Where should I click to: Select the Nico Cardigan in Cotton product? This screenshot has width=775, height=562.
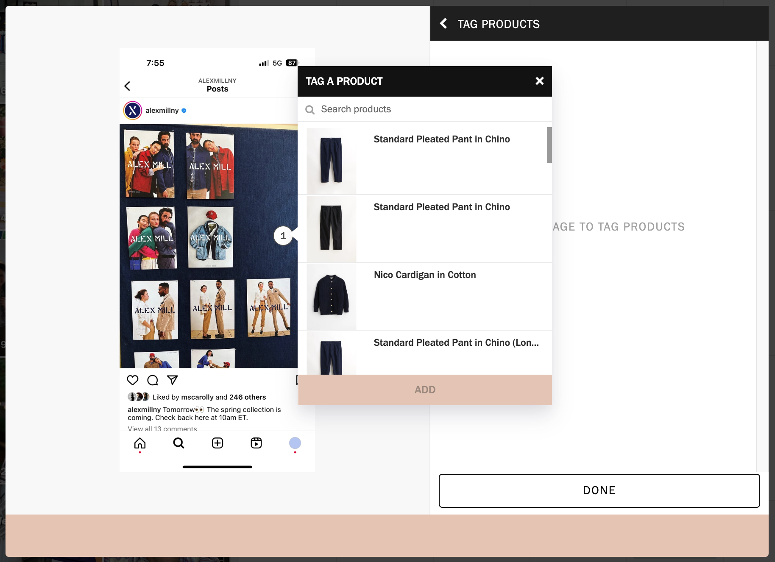tap(424, 296)
